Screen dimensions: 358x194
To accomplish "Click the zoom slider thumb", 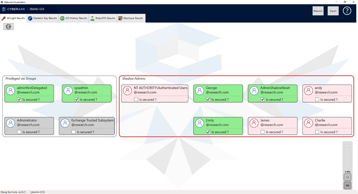I will (x=347, y=145).
